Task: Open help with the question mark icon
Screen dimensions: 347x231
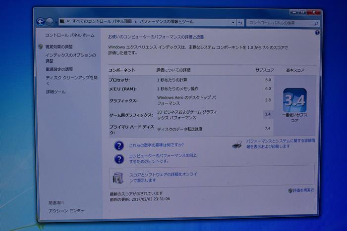Action: tap(317, 33)
